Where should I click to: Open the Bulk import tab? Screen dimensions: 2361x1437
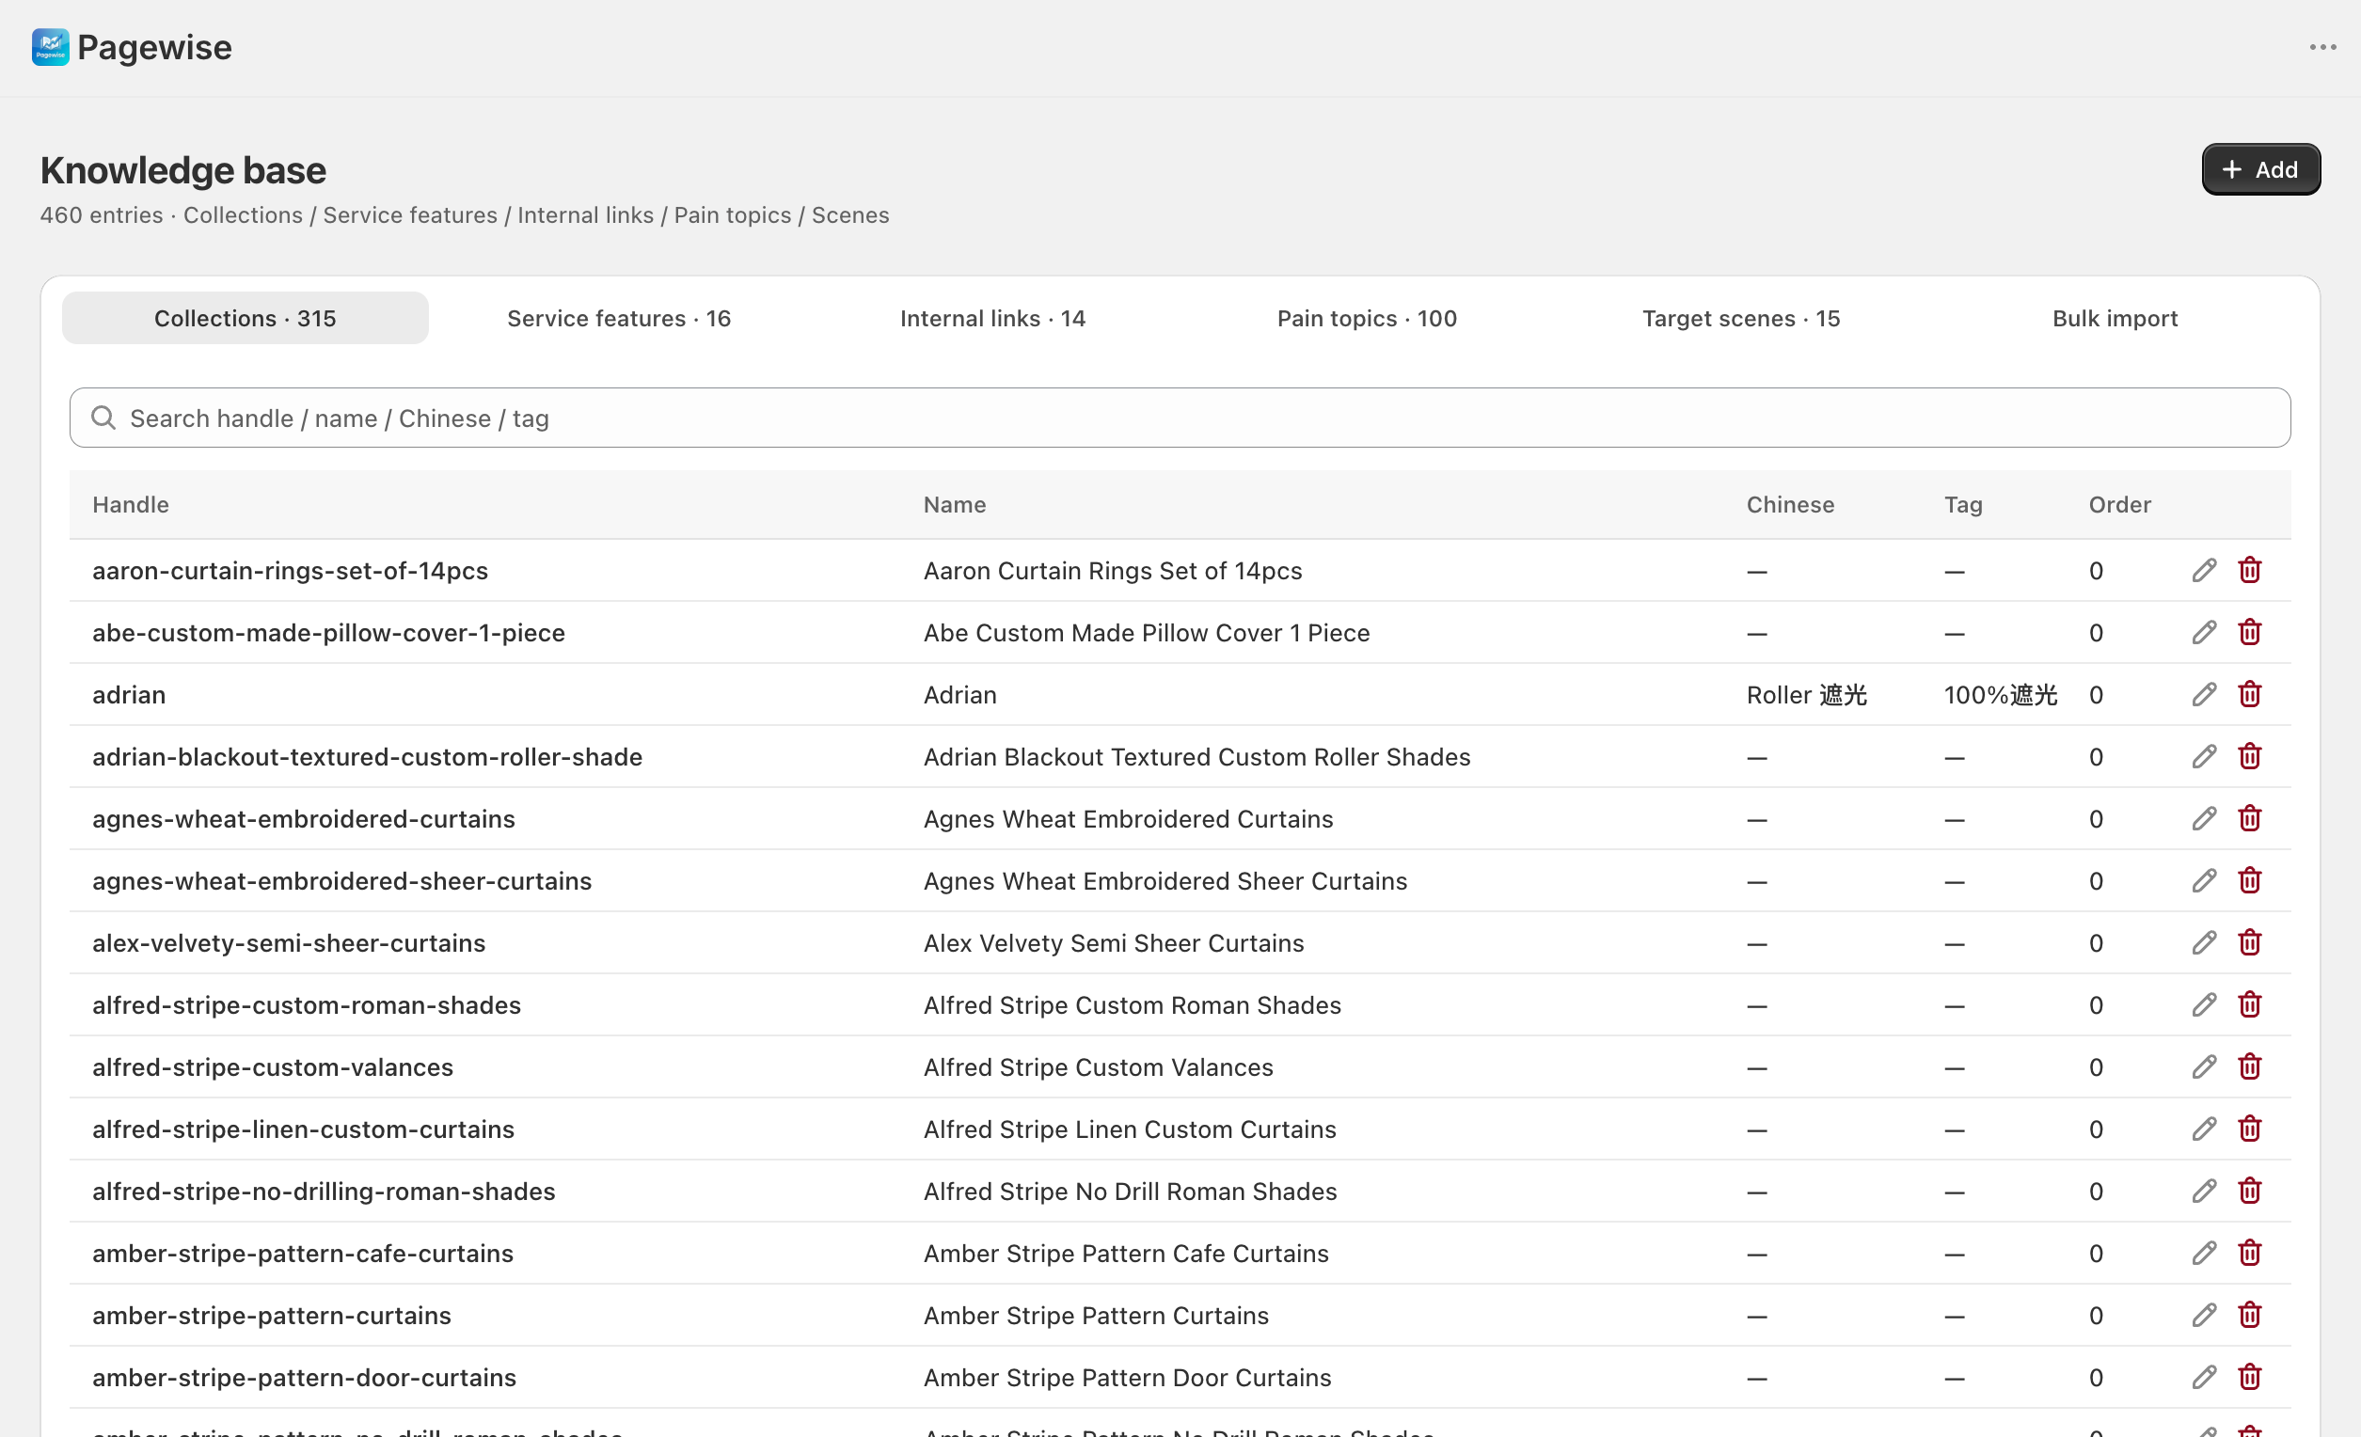tap(2115, 318)
